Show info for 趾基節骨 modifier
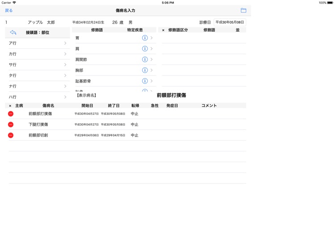This screenshot has width=335, height=251. [x=145, y=81]
